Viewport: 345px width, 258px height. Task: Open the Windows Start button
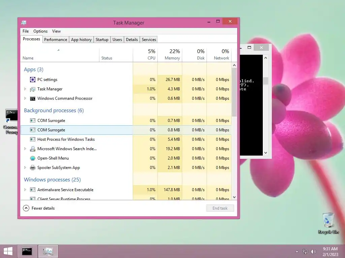click(x=8, y=251)
